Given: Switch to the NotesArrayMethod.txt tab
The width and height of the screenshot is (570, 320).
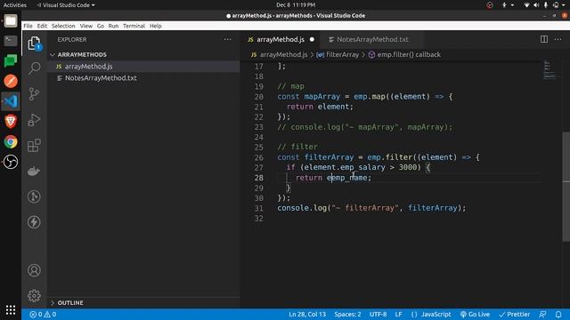Looking at the screenshot, I should click(372, 39).
